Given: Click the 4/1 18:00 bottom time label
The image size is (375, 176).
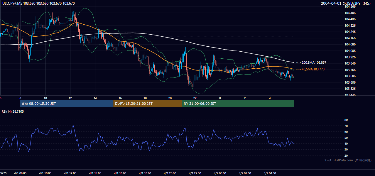Looking at the screenshot, I should coord(145,173).
